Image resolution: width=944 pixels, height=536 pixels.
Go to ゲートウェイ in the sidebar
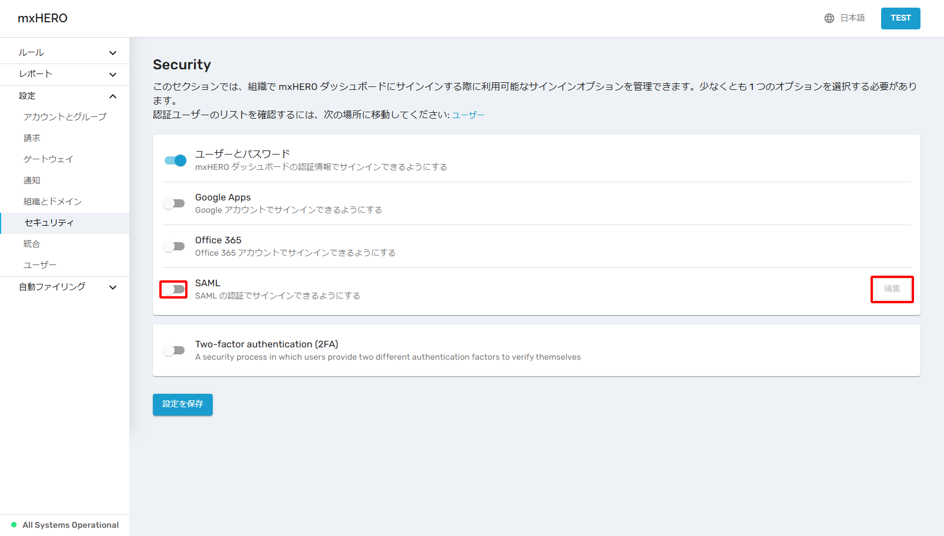pyautogui.click(x=48, y=159)
